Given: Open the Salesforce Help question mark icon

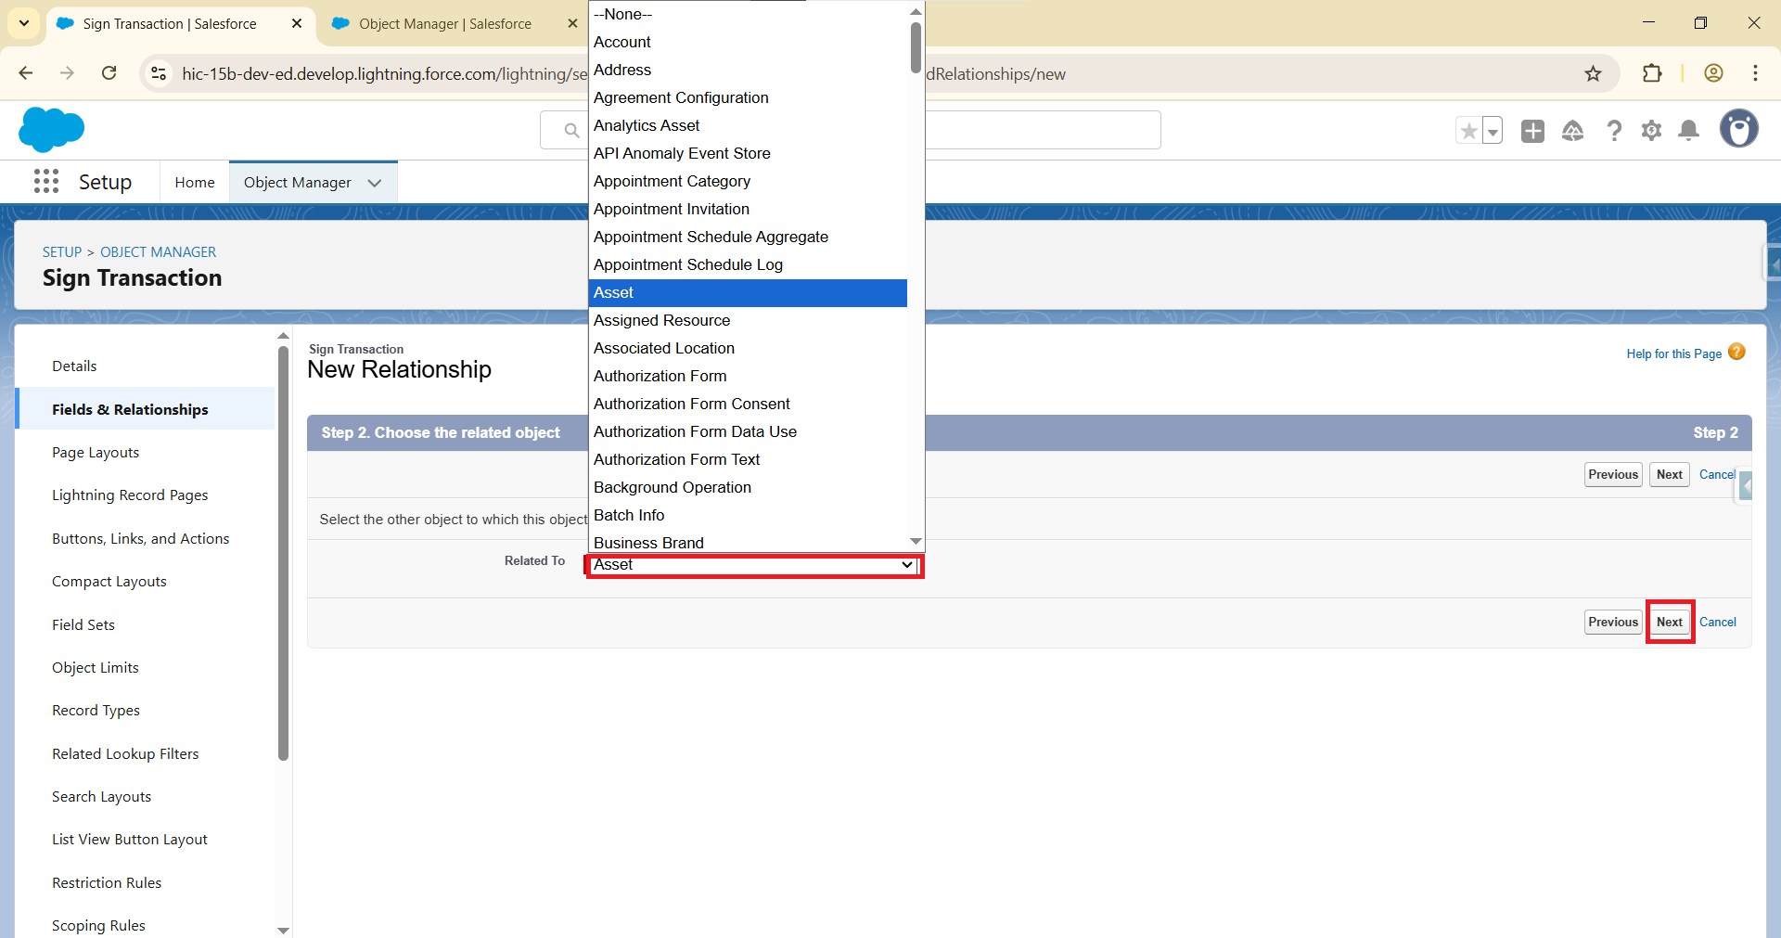Looking at the screenshot, I should 1614,131.
